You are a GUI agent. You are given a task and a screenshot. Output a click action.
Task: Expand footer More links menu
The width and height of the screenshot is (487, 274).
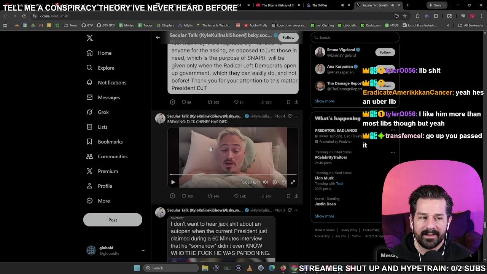356,236
